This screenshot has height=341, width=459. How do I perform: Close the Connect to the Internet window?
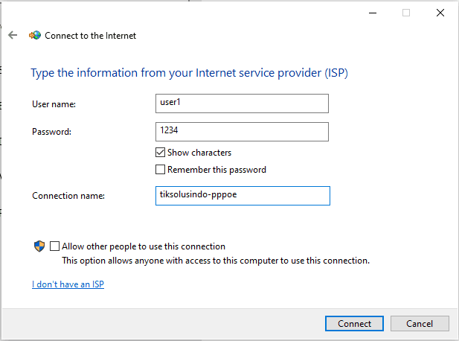440,13
